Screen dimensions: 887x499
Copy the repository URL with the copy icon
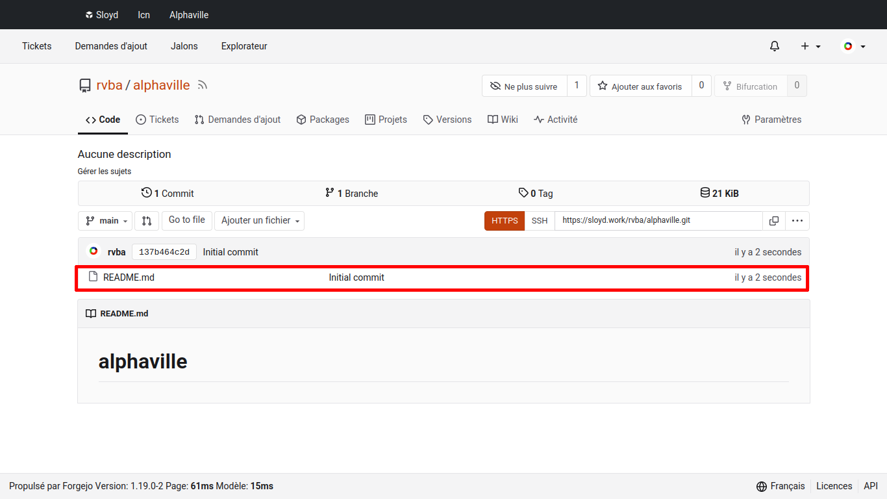pos(773,221)
